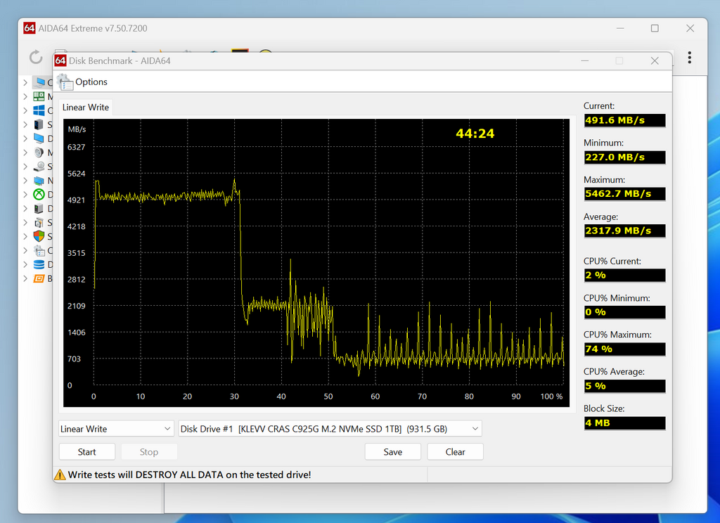The width and height of the screenshot is (720, 523).
Task: Click the Disk Benchmark title bar 64 logo
Action: coord(60,60)
